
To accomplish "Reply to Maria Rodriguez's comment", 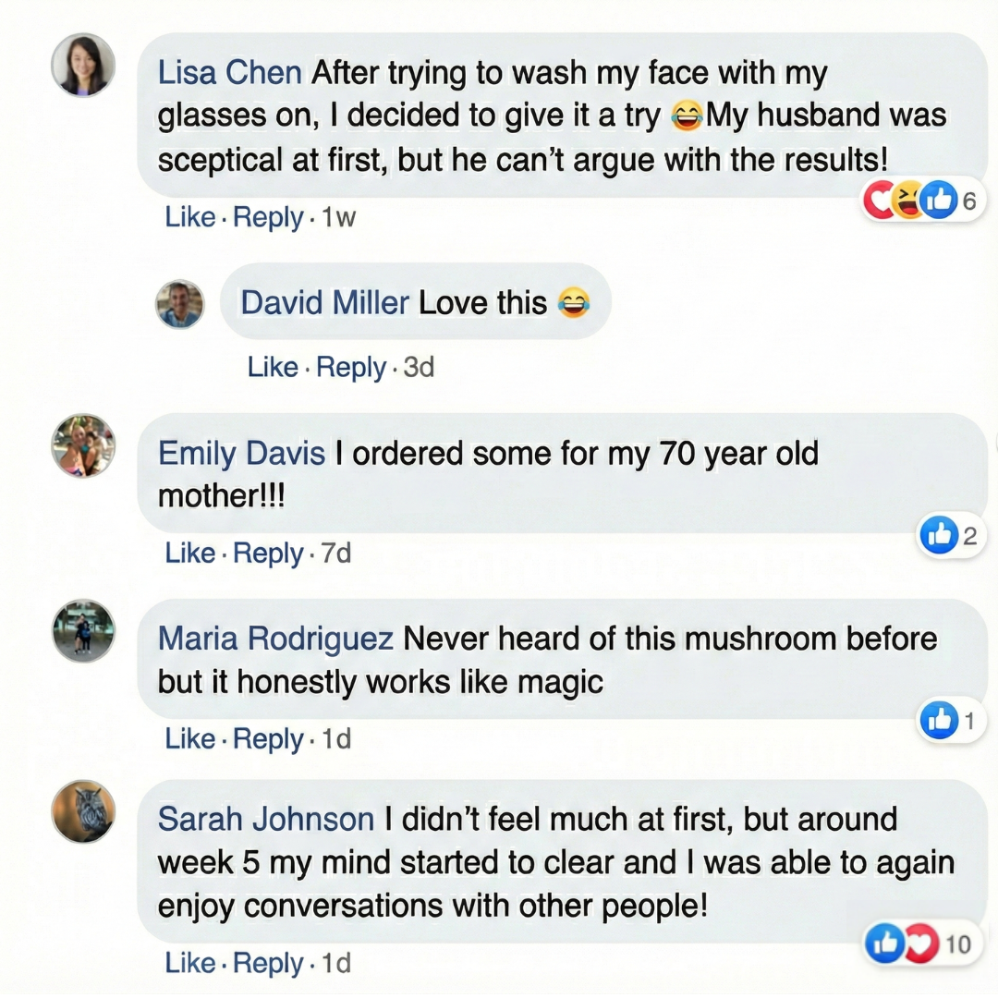I will (268, 739).
